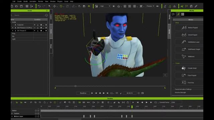Choose the Select arrow tool

[49, 6]
